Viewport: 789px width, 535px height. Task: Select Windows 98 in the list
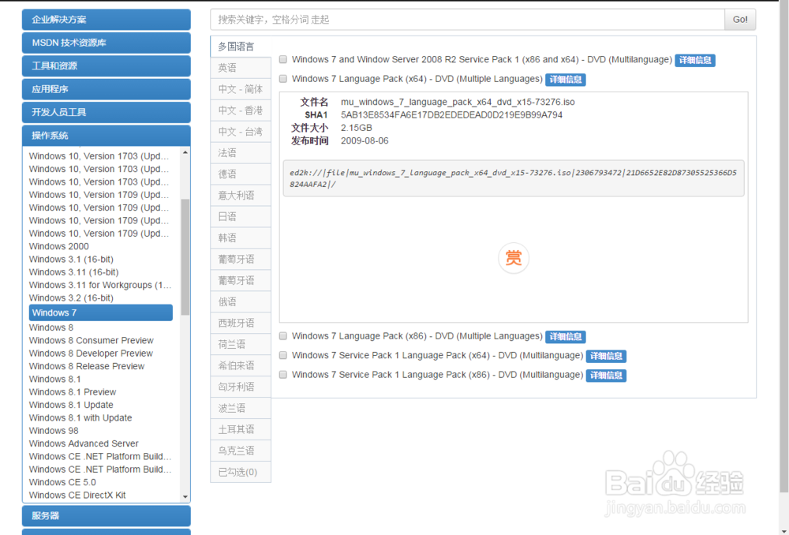pyautogui.click(x=54, y=431)
